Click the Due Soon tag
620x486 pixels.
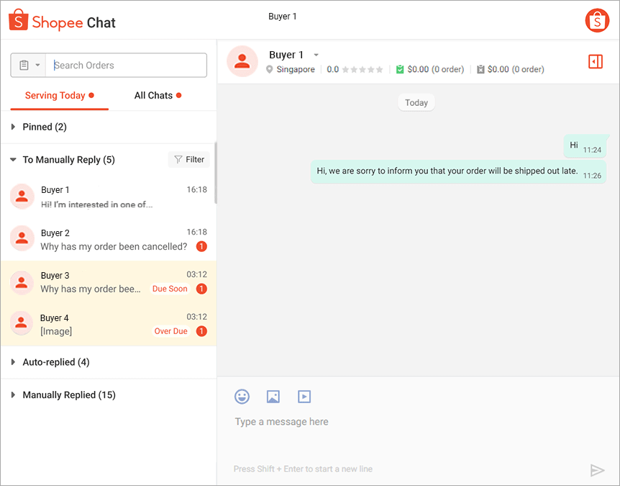pos(170,289)
